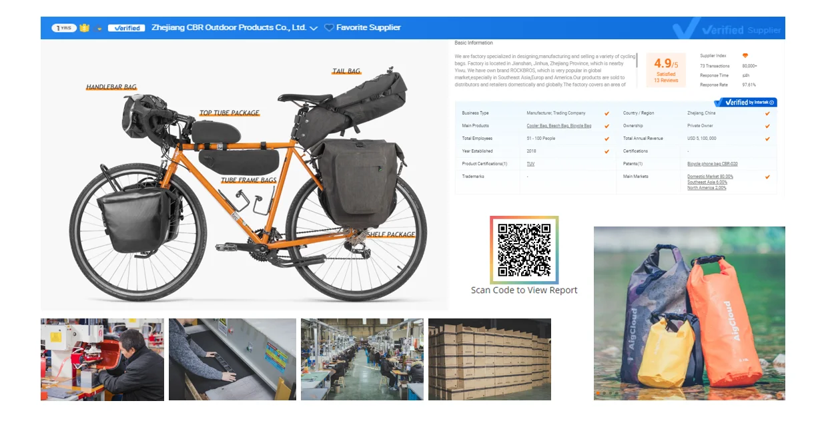Click the Verified badge beside the company name
This screenshot has width=816, height=427.
[126, 28]
